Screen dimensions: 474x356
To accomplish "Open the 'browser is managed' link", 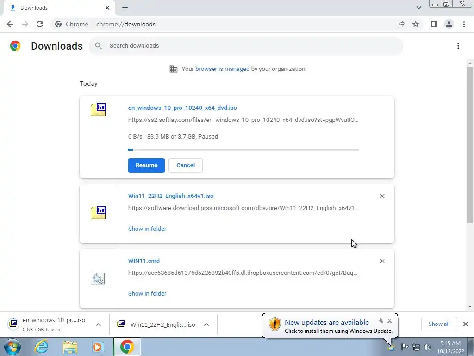I will click(x=222, y=69).
